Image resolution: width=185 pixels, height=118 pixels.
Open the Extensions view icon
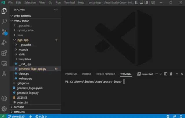click(4, 53)
